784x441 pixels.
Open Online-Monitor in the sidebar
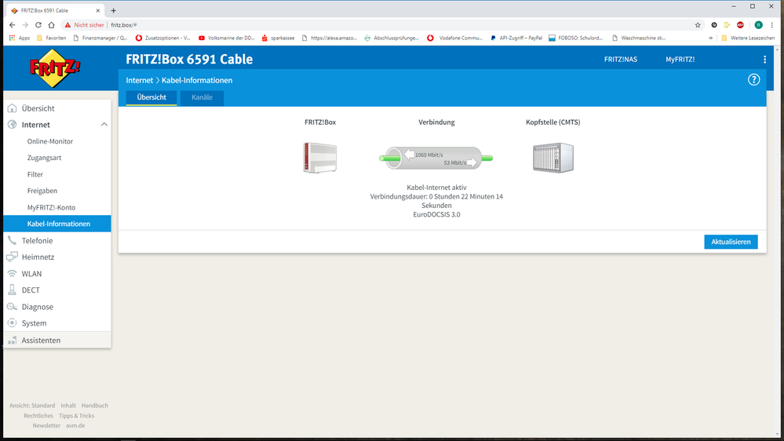[x=50, y=141]
